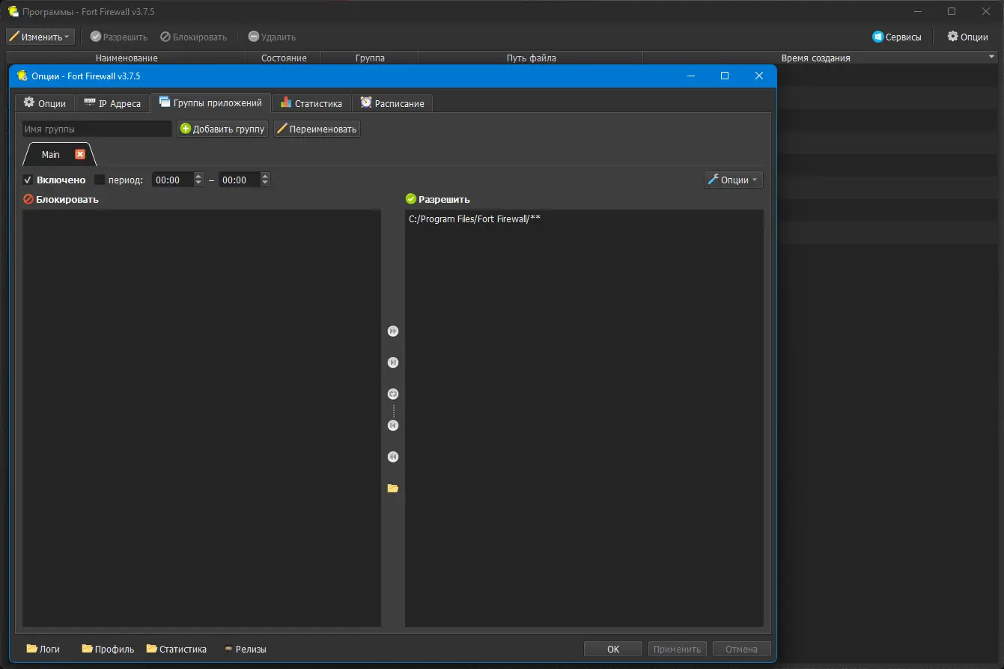Click the period start time field
The width and height of the screenshot is (1004, 669).
[x=173, y=180]
